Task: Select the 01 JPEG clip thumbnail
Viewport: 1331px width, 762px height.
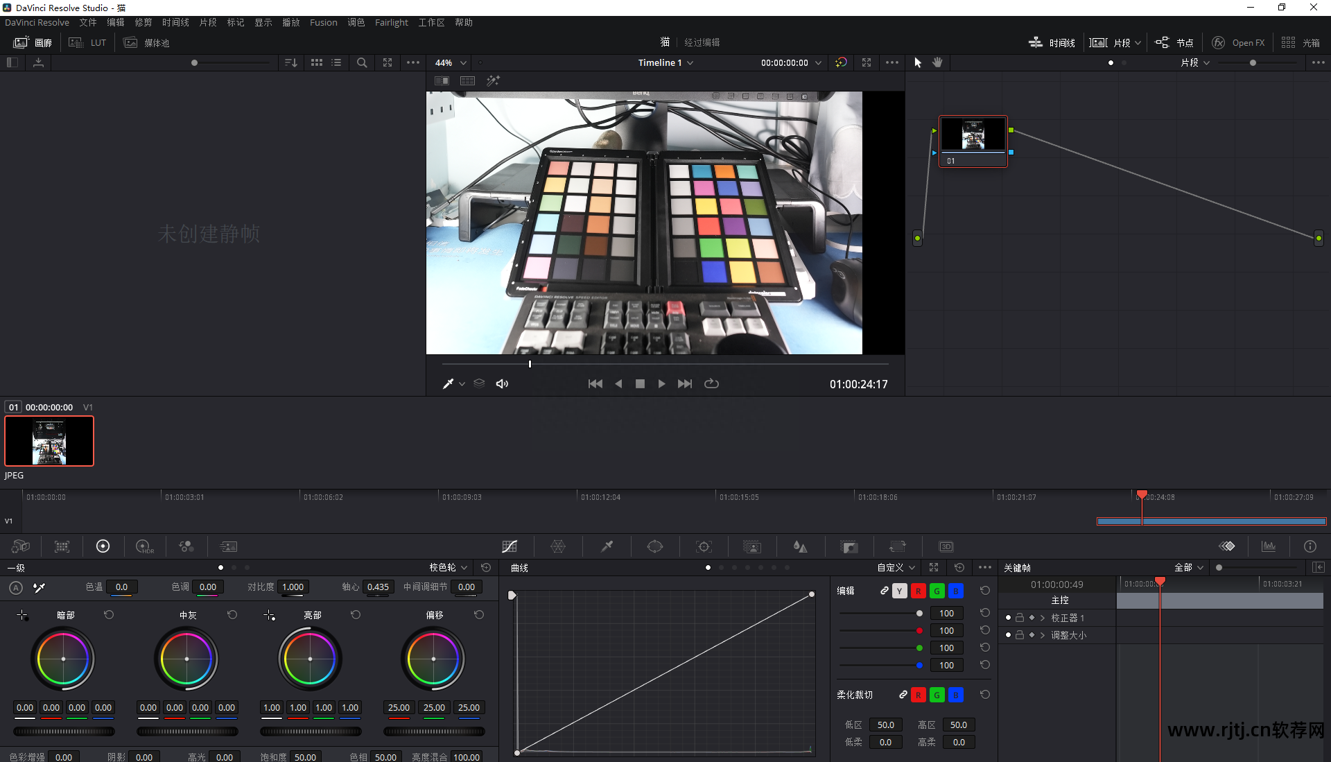Action: pos(49,441)
